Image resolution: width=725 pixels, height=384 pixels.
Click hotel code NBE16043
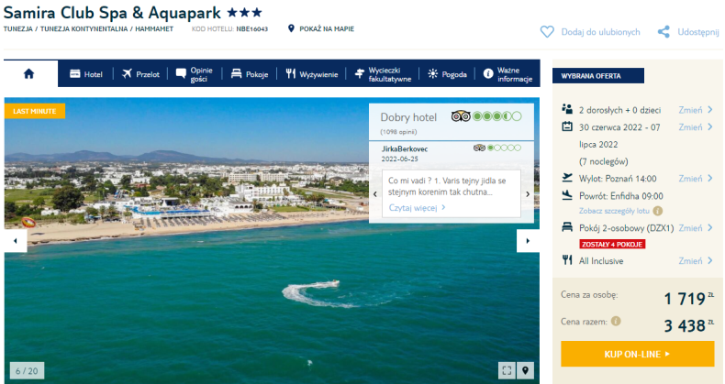(x=252, y=28)
